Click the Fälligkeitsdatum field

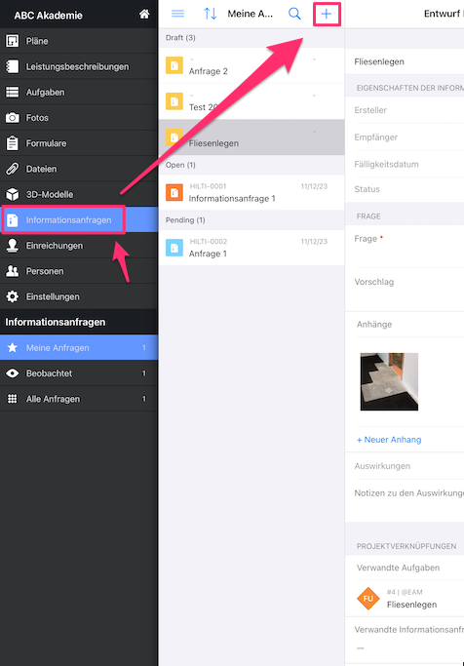tap(405, 164)
